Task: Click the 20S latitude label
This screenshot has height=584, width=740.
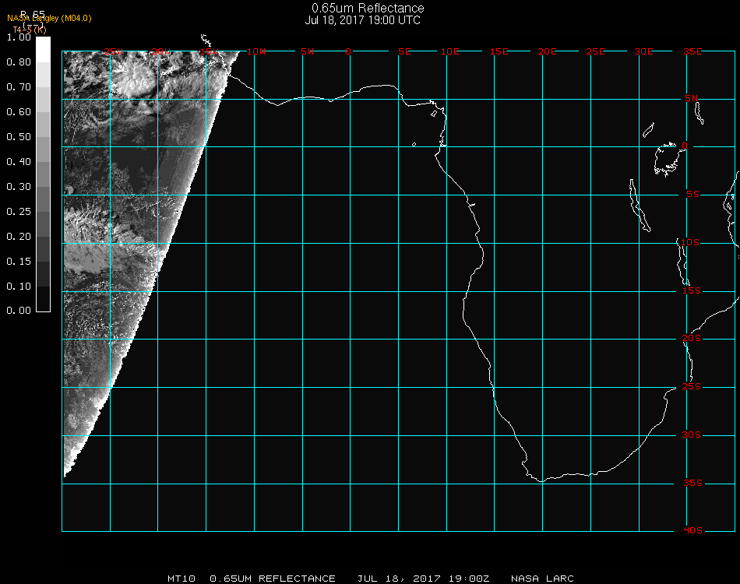Action: coord(692,338)
